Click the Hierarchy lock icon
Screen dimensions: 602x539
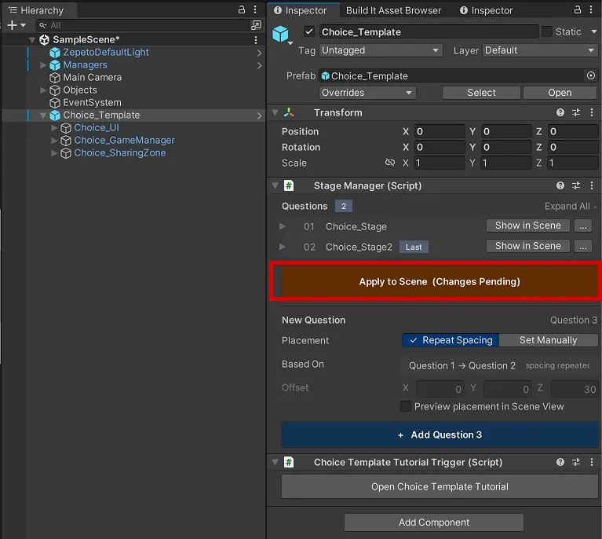[x=242, y=9]
